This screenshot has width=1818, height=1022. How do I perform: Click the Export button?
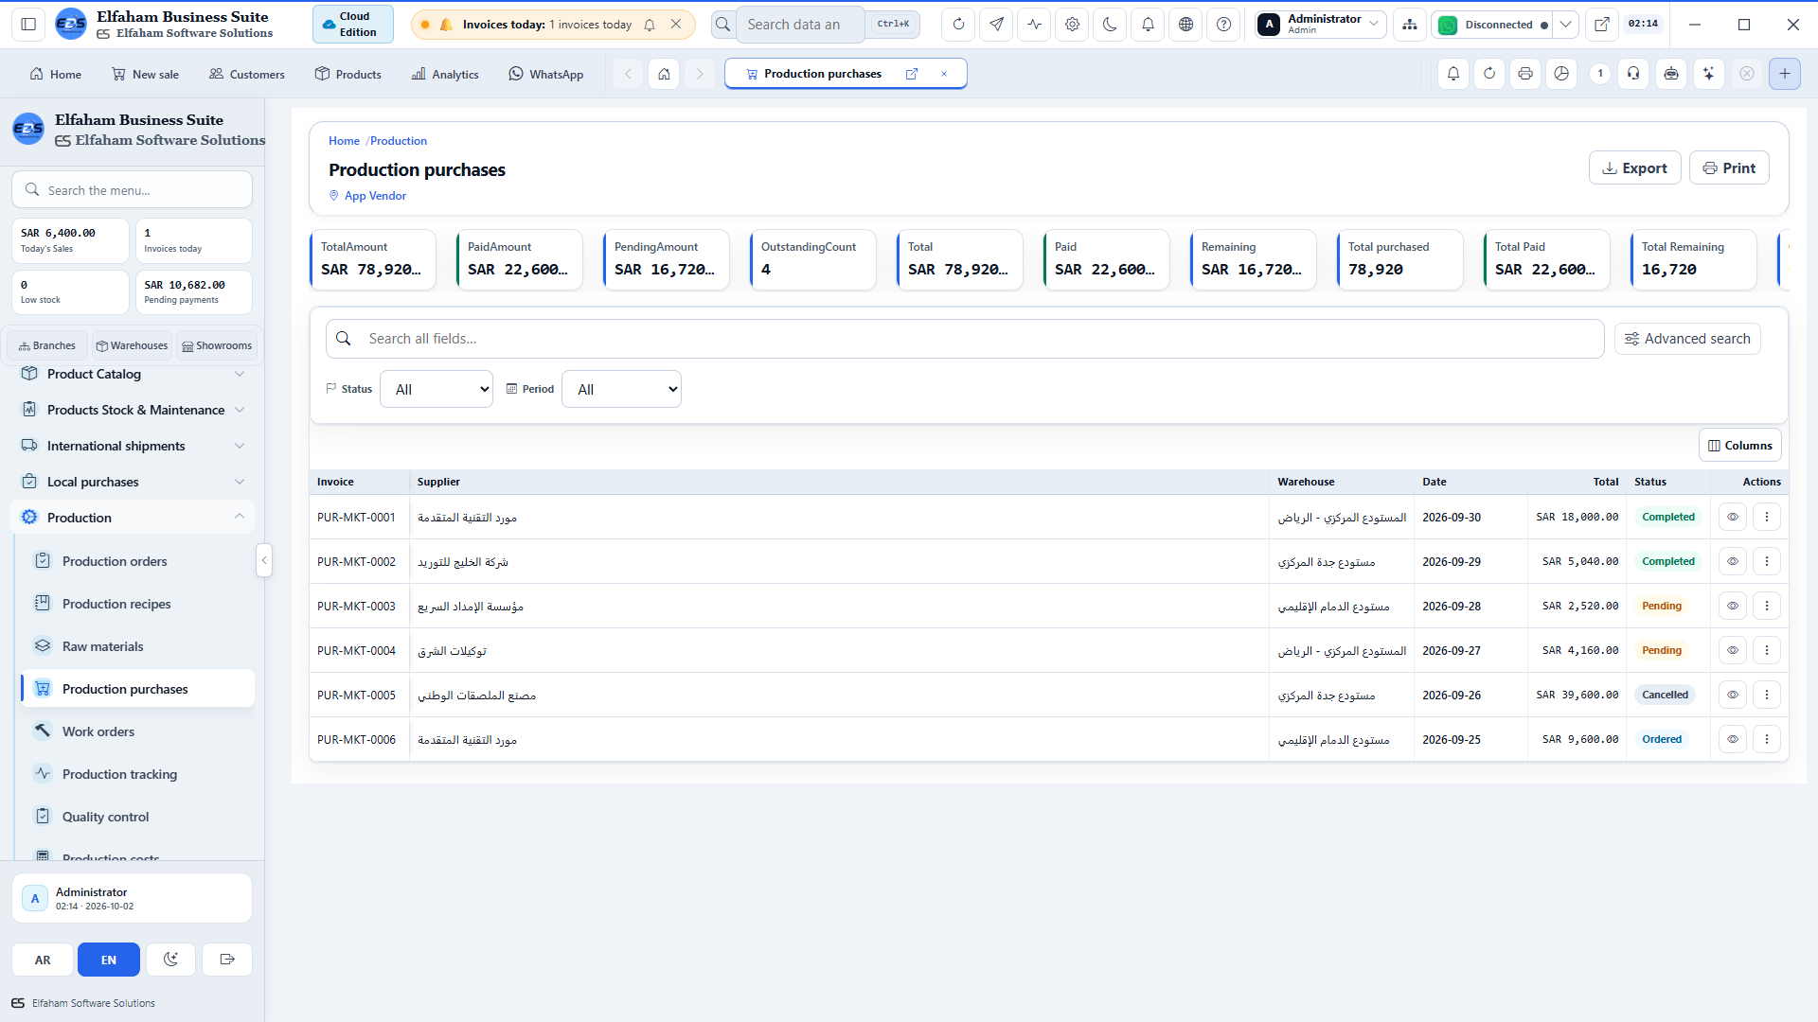(x=1634, y=167)
